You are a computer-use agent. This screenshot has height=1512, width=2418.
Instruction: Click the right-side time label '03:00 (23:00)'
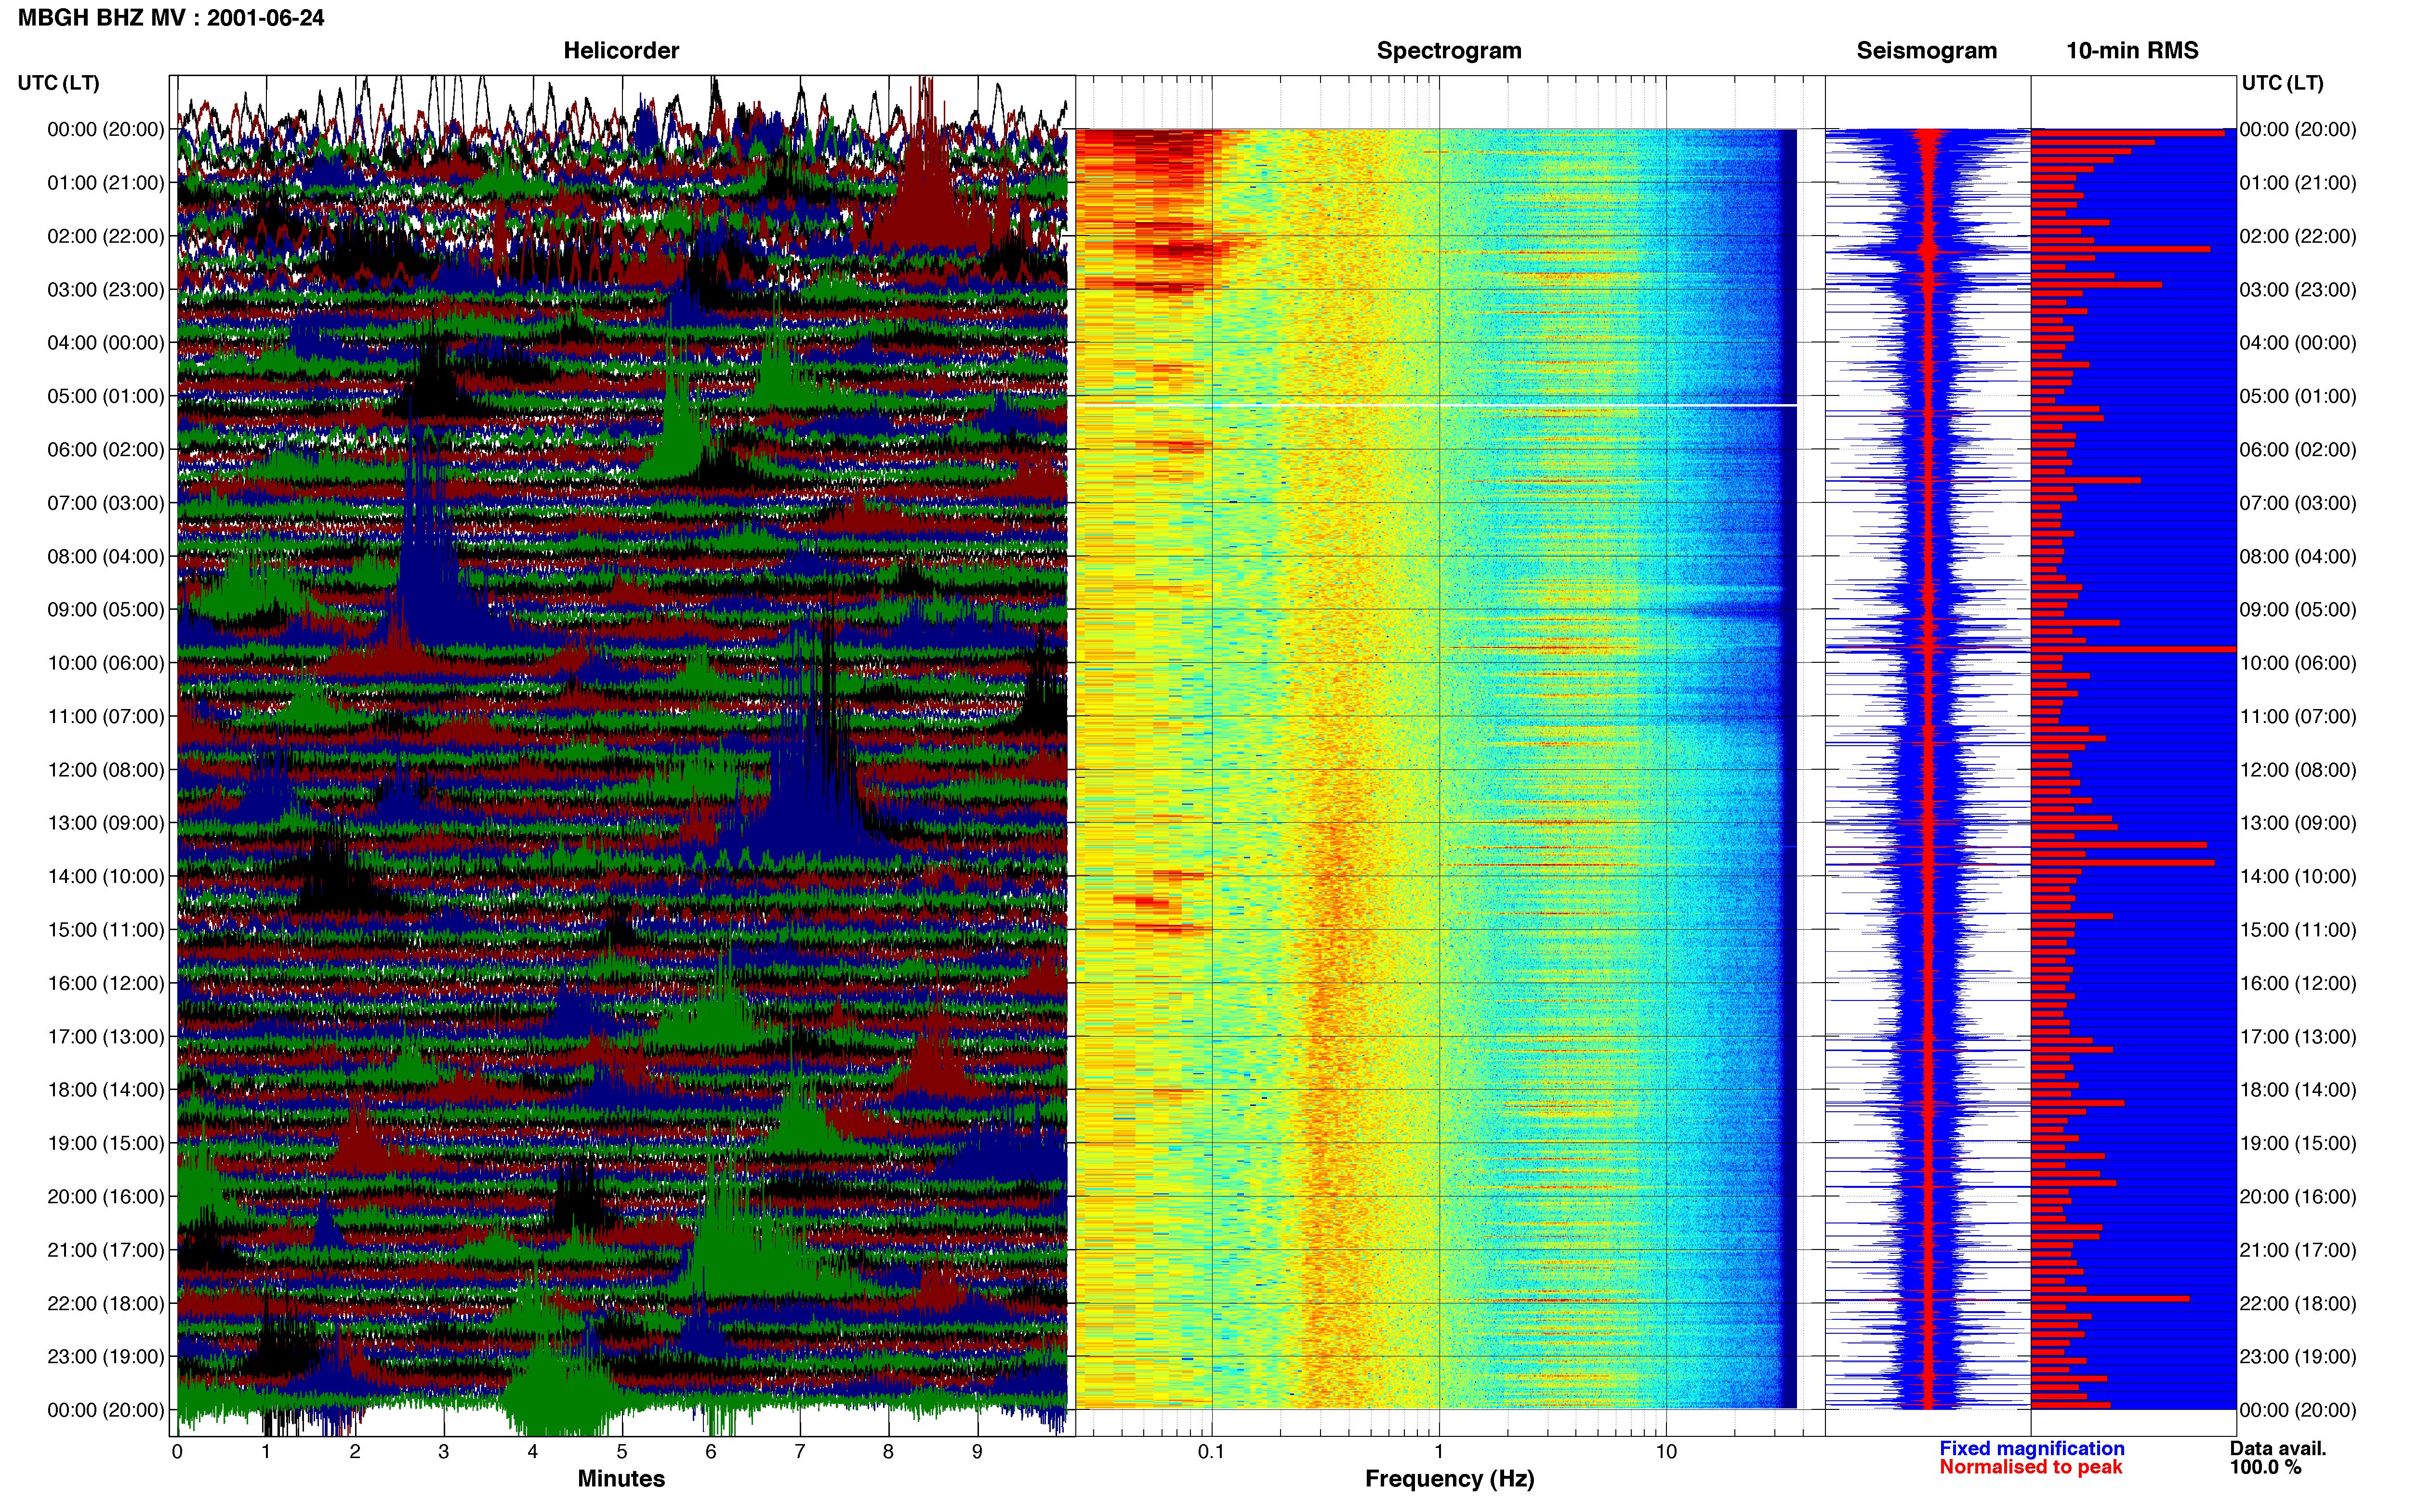(x=2298, y=290)
